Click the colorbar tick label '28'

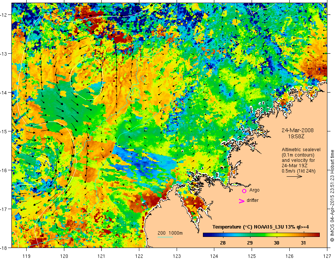click(x=223, y=243)
